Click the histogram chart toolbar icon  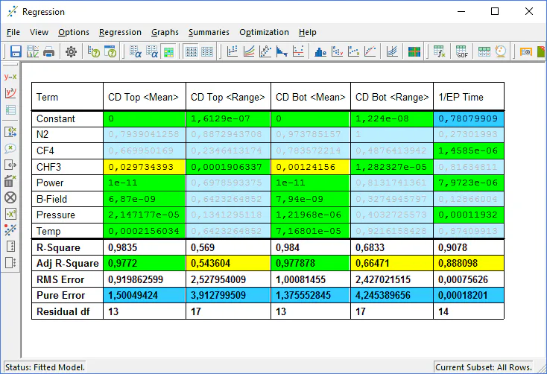(320, 52)
